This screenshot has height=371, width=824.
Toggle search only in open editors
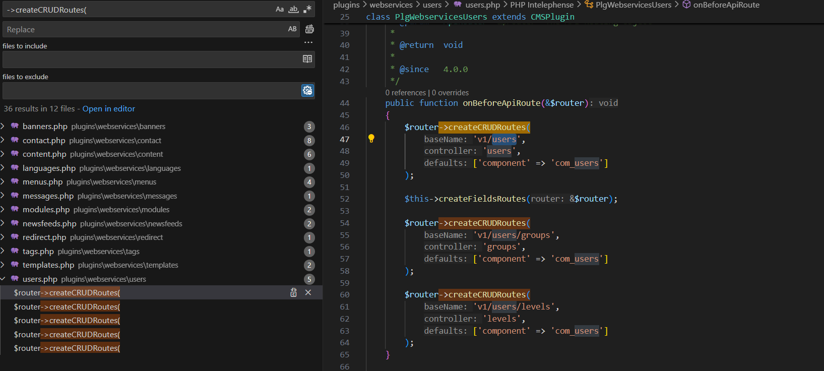tap(307, 59)
